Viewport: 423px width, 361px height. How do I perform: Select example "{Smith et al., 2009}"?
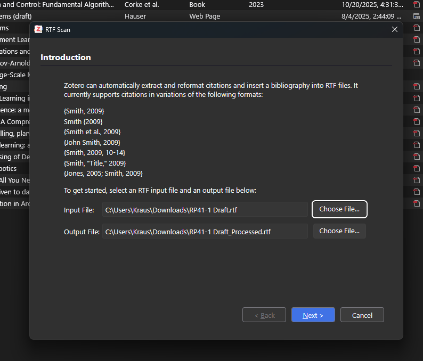[92, 132]
